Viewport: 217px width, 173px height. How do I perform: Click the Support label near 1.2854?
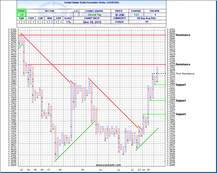[x=181, y=85]
